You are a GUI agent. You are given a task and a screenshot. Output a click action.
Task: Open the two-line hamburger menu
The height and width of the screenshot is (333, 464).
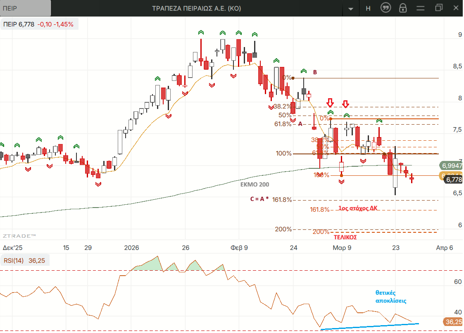pyautogui.click(x=421, y=8)
